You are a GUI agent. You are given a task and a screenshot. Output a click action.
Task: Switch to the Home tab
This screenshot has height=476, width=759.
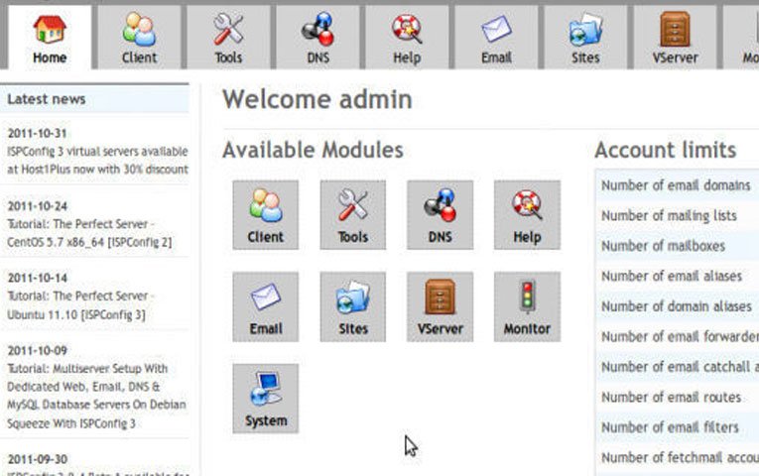tap(50, 38)
